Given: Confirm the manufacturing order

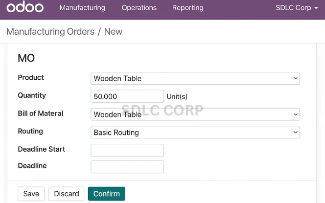Looking at the screenshot, I should tap(107, 194).
